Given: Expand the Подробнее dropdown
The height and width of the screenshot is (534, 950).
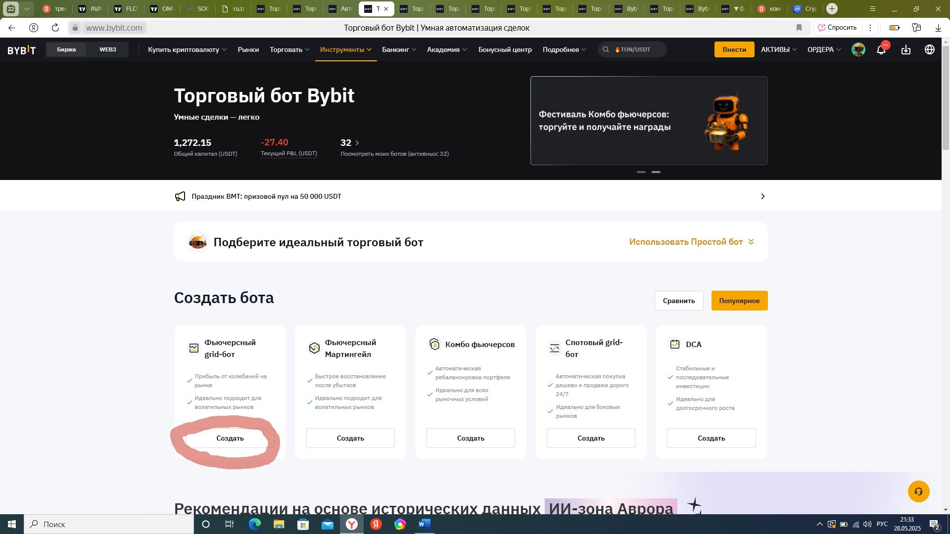Looking at the screenshot, I should (x=564, y=49).
